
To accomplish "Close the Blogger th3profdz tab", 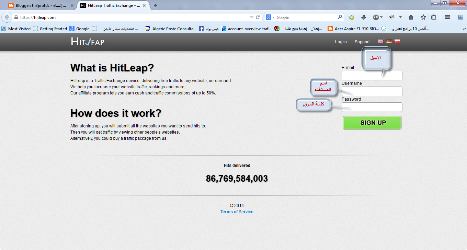I will [72, 5].
